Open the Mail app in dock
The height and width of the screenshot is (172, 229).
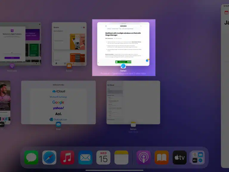pyautogui.click(x=85, y=157)
